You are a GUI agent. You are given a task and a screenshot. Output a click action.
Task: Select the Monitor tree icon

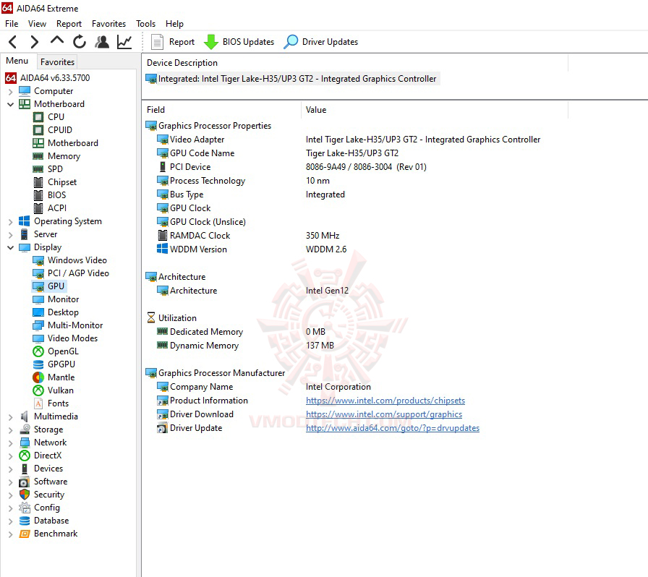pyautogui.click(x=38, y=299)
